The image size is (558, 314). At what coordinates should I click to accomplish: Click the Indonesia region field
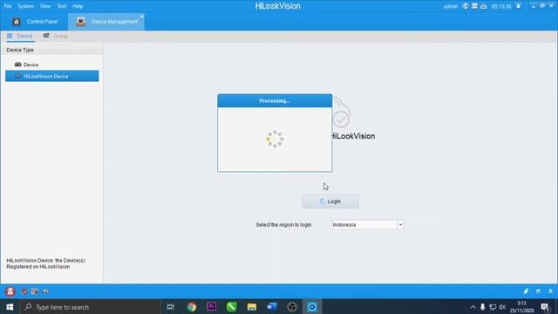point(364,225)
